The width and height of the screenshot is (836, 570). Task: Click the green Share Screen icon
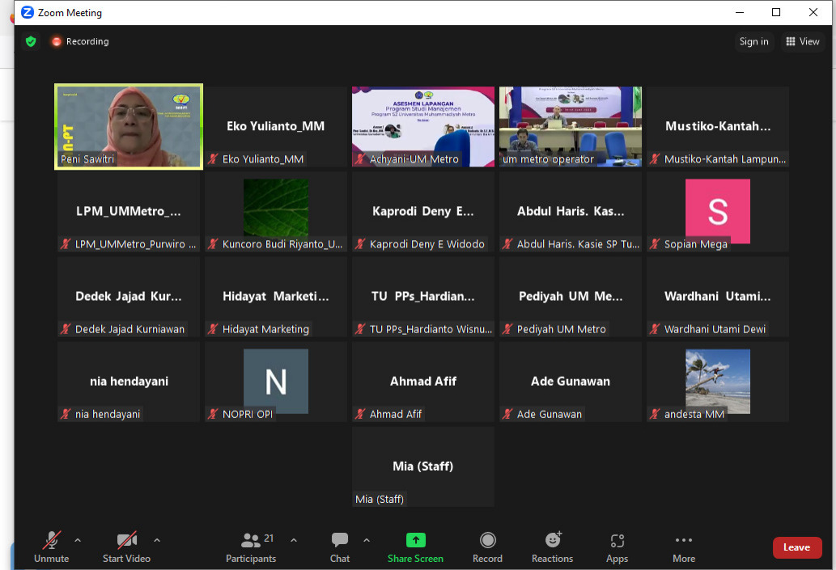[415, 540]
